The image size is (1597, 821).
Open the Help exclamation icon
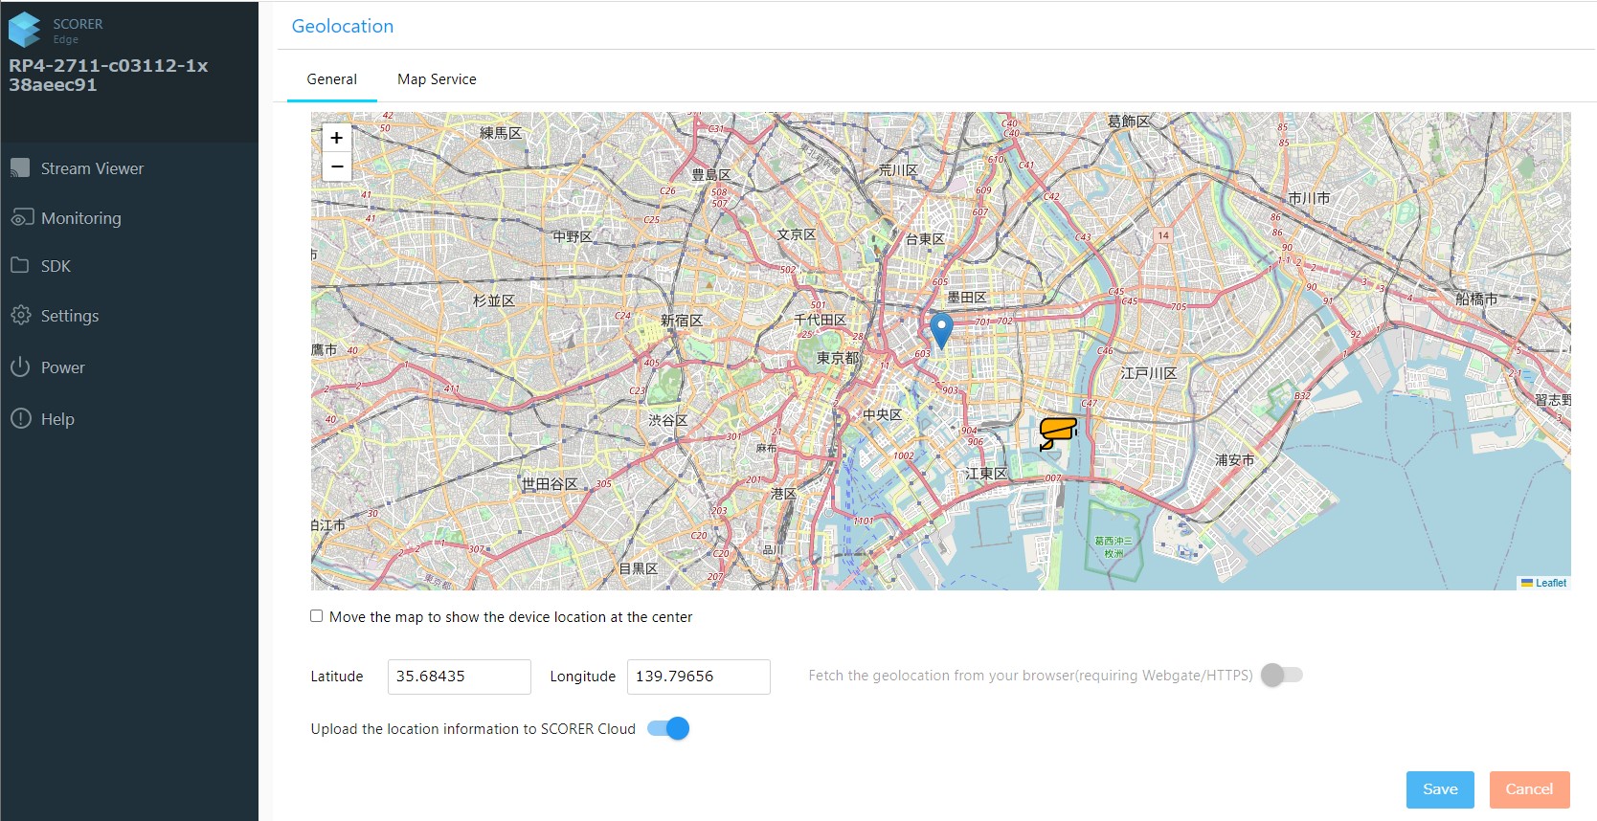click(x=21, y=418)
